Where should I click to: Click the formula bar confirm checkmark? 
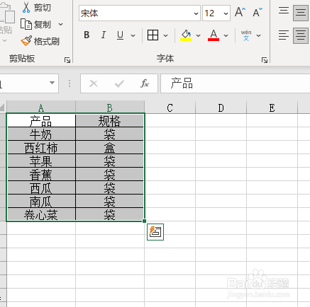(x=119, y=83)
